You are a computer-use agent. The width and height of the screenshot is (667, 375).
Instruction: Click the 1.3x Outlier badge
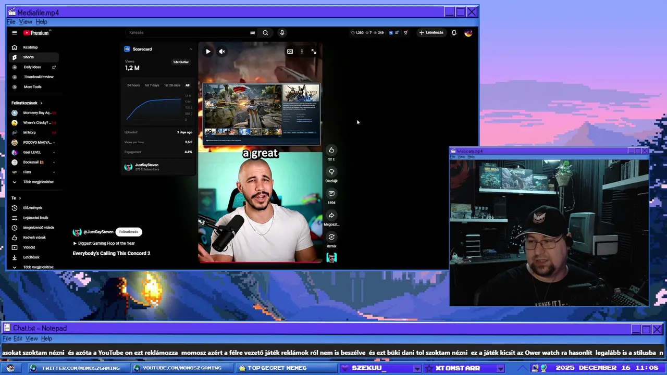(181, 62)
